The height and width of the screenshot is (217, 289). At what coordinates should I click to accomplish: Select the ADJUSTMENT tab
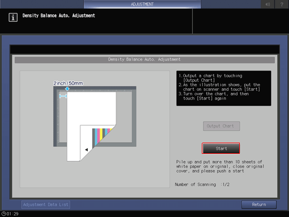tap(142, 4)
